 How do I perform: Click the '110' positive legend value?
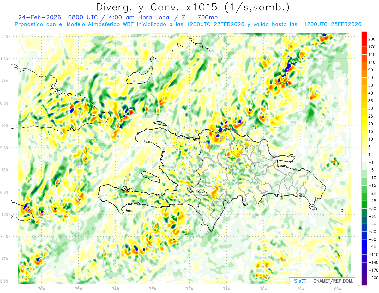[x=372, y=62]
